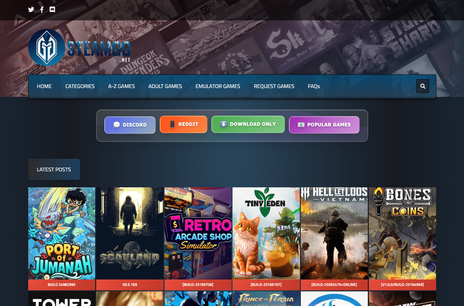
Task: Open the EMULATOR GAMES menu item
Action: (218, 86)
